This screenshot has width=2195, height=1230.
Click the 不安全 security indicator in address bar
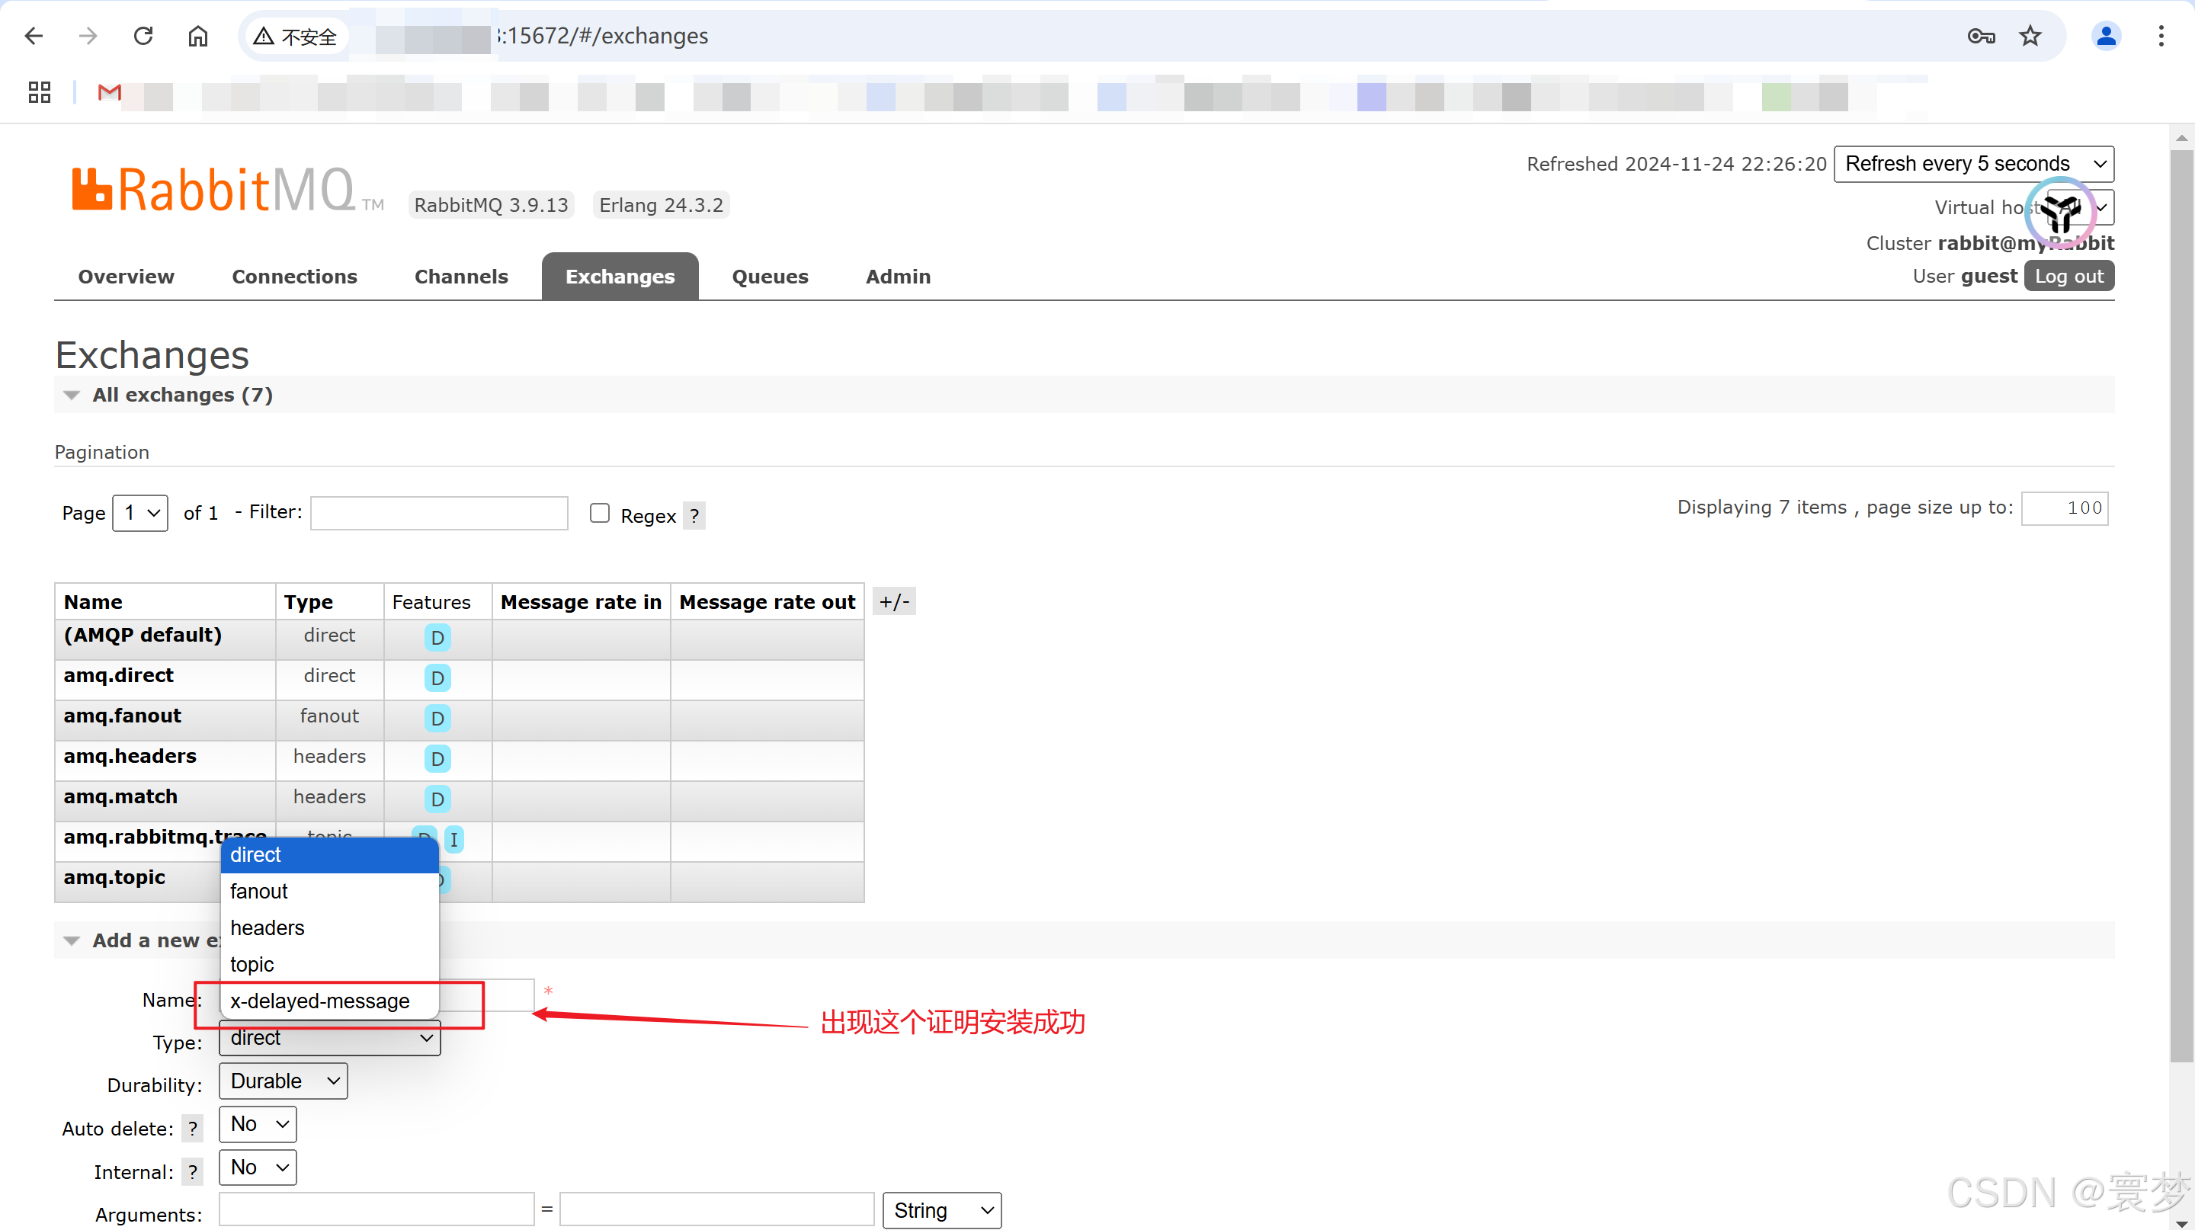pos(296,36)
